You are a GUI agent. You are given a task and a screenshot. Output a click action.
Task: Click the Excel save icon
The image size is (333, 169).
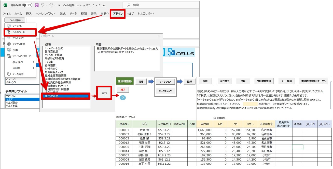coord(37,5)
